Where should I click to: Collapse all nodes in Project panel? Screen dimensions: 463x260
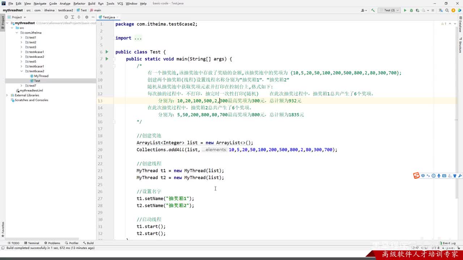[x=79, y=17]
